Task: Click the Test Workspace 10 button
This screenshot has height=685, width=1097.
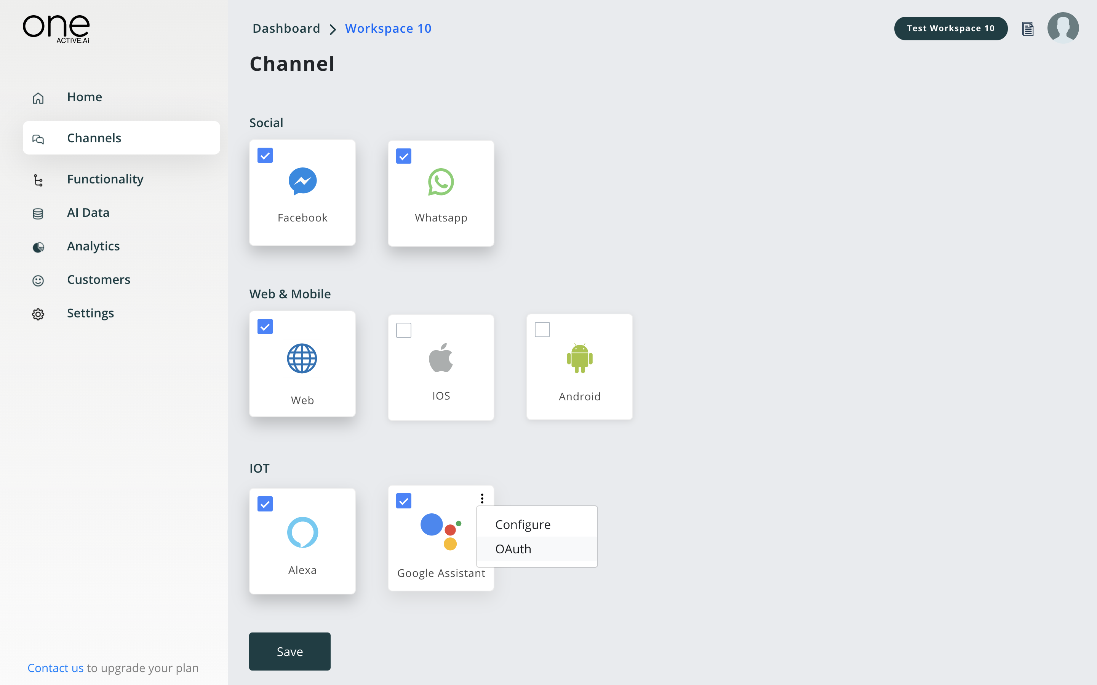Action: (951, 29)
